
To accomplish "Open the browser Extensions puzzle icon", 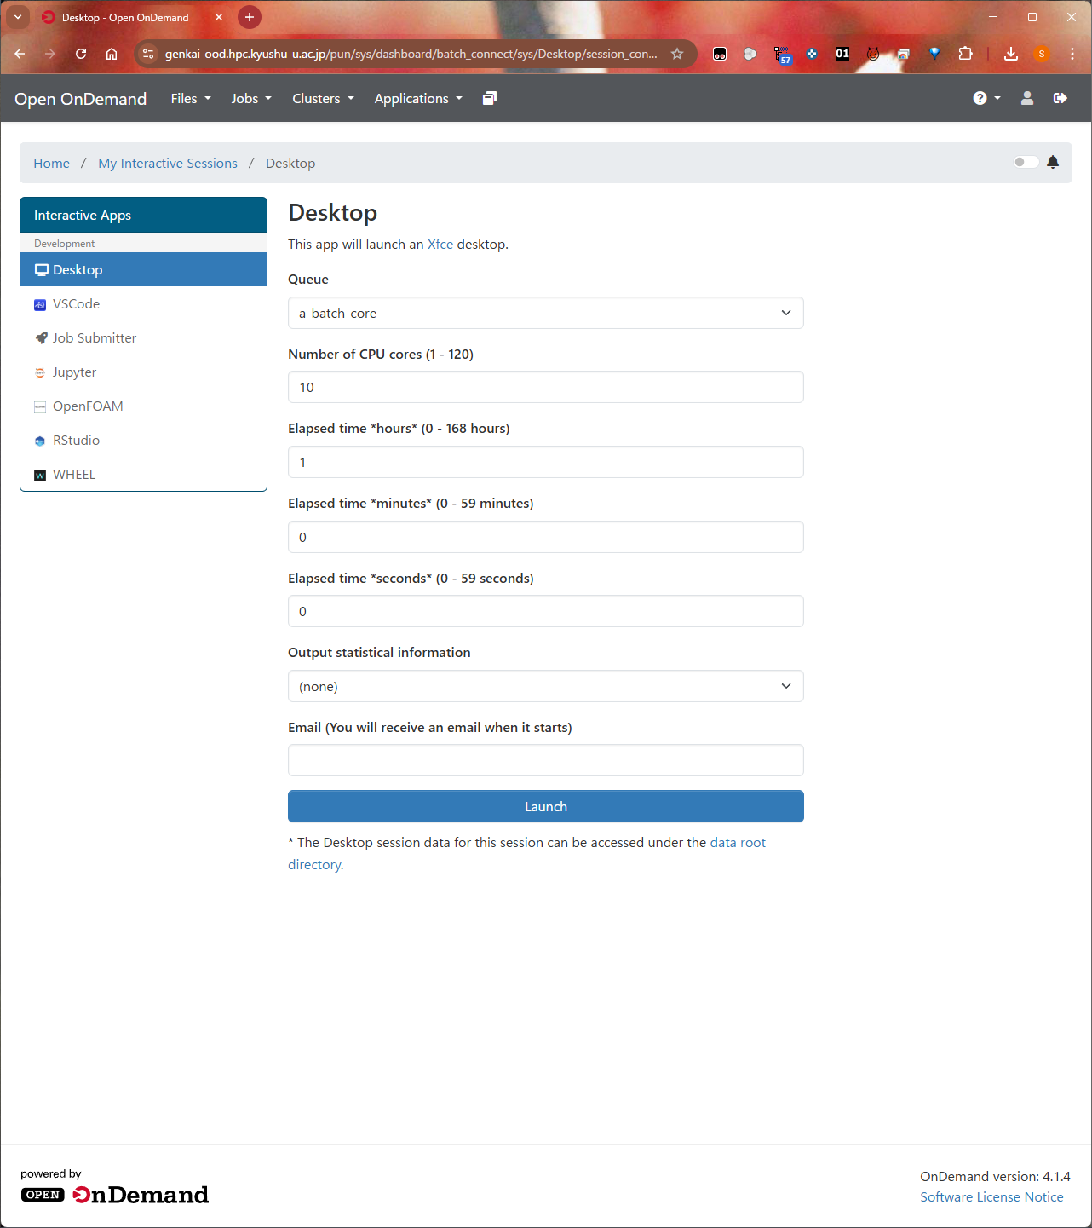I will pyautogui.click(x=965, y=54).
